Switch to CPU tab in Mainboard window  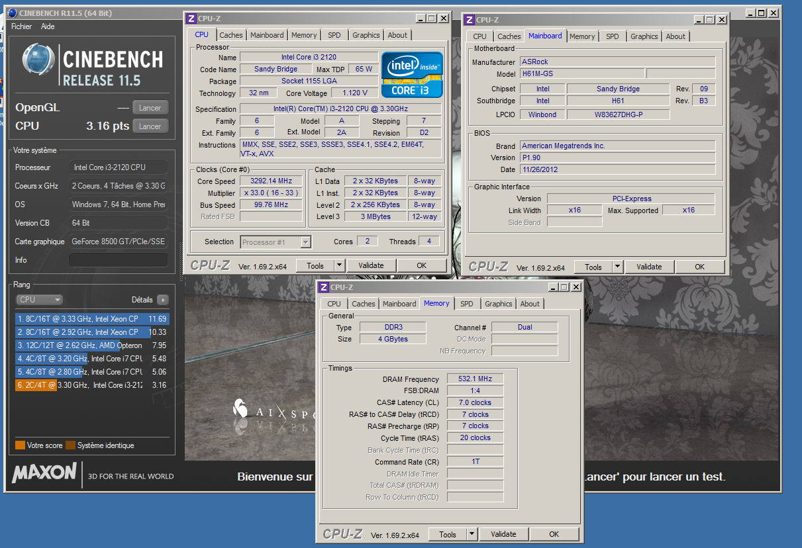480,36
